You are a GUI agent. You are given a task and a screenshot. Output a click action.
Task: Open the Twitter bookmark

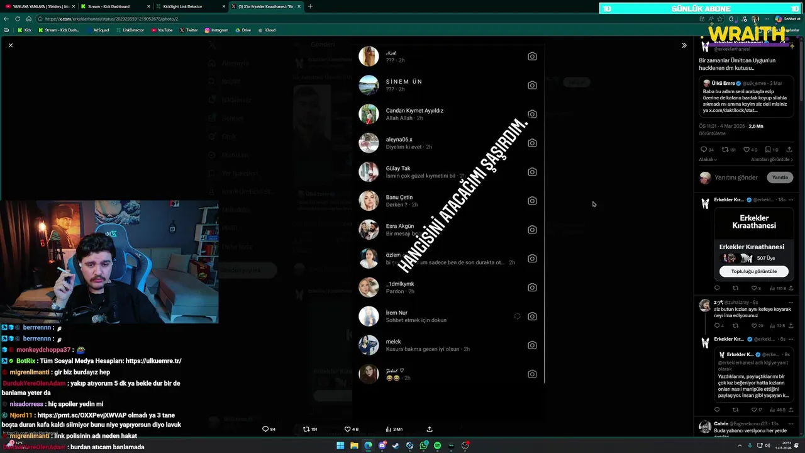coord(189,30)
